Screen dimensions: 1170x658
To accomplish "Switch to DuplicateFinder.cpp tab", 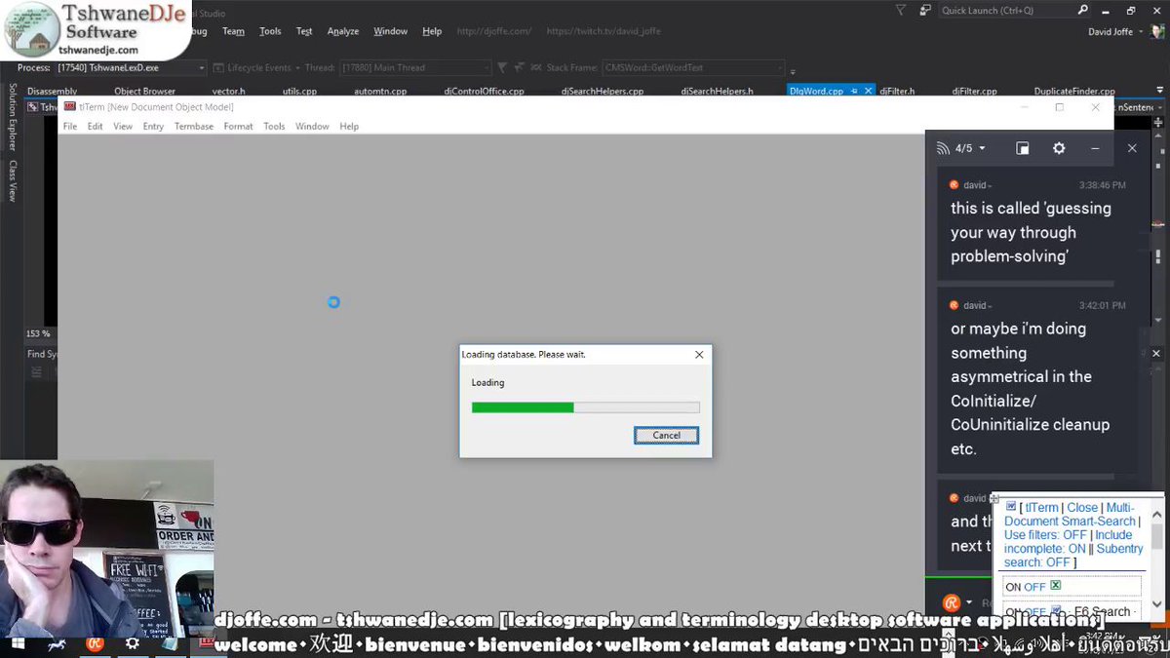I will [1074, 91].
